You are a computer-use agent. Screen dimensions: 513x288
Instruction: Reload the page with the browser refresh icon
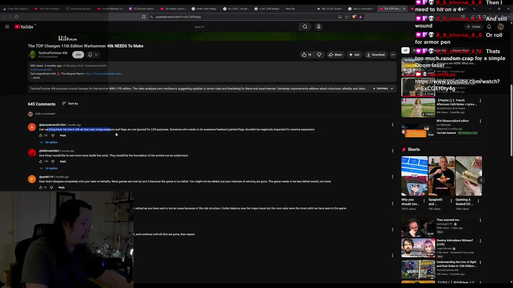coord(16,17)
